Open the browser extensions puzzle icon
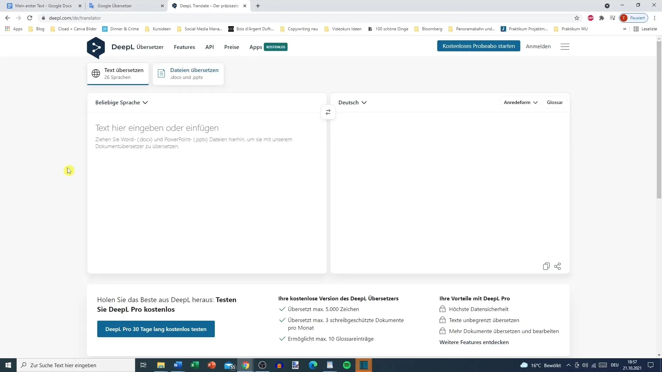 [602, 18]
